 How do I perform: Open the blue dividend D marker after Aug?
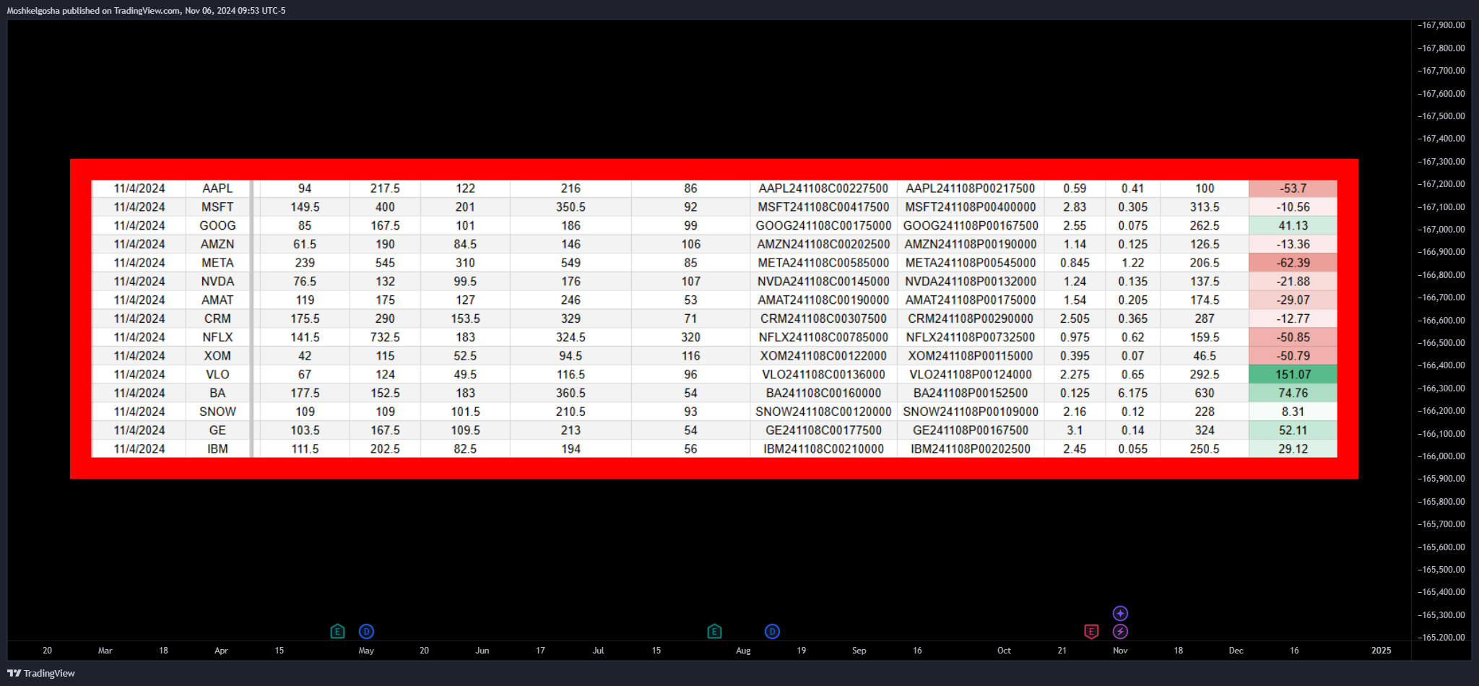tap(772, 632)
